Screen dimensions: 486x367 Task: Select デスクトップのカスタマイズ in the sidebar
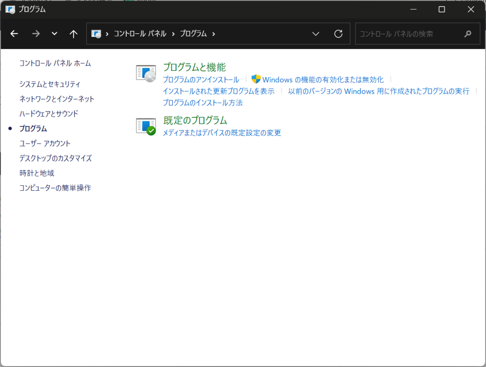(56, 158)
